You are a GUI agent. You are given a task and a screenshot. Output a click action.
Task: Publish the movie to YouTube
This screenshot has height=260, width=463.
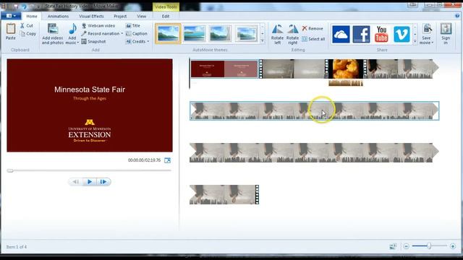point(381,34)
